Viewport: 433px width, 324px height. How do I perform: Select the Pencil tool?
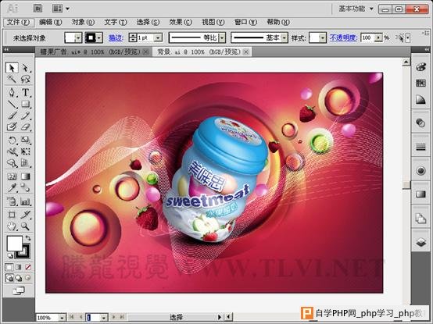(x=26, y=116)
